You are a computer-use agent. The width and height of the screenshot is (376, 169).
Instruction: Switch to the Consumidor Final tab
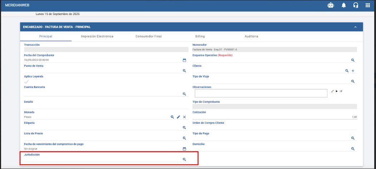click(x=148, y=36)
